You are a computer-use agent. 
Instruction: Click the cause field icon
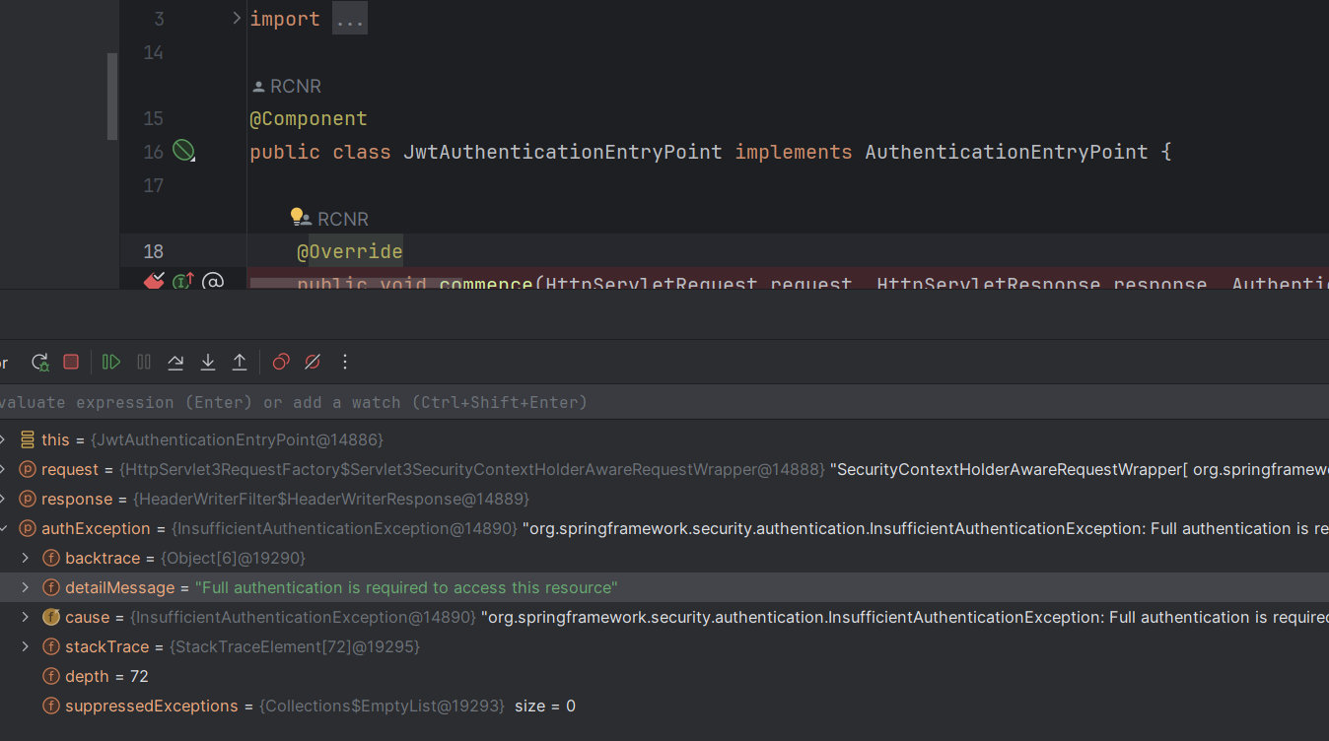[51, 617]
